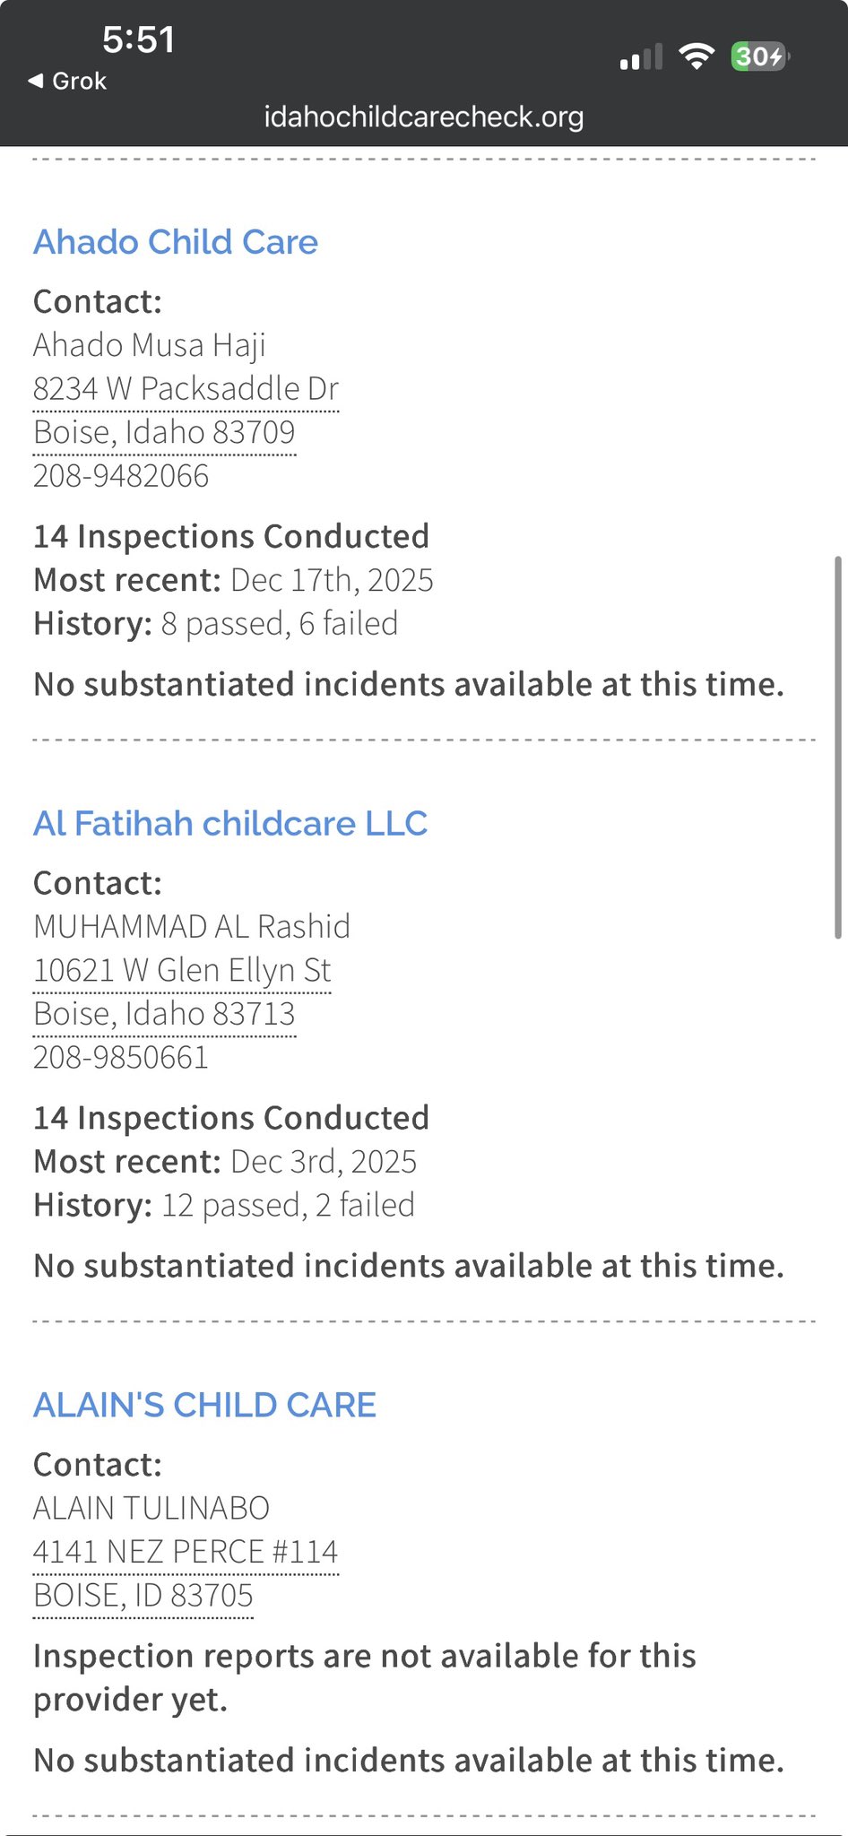This screenshot has height=1836, width=848.
Task: Tap Ahado's 14 Inspections Conducted heading
Action: click(x=231, y=536)
